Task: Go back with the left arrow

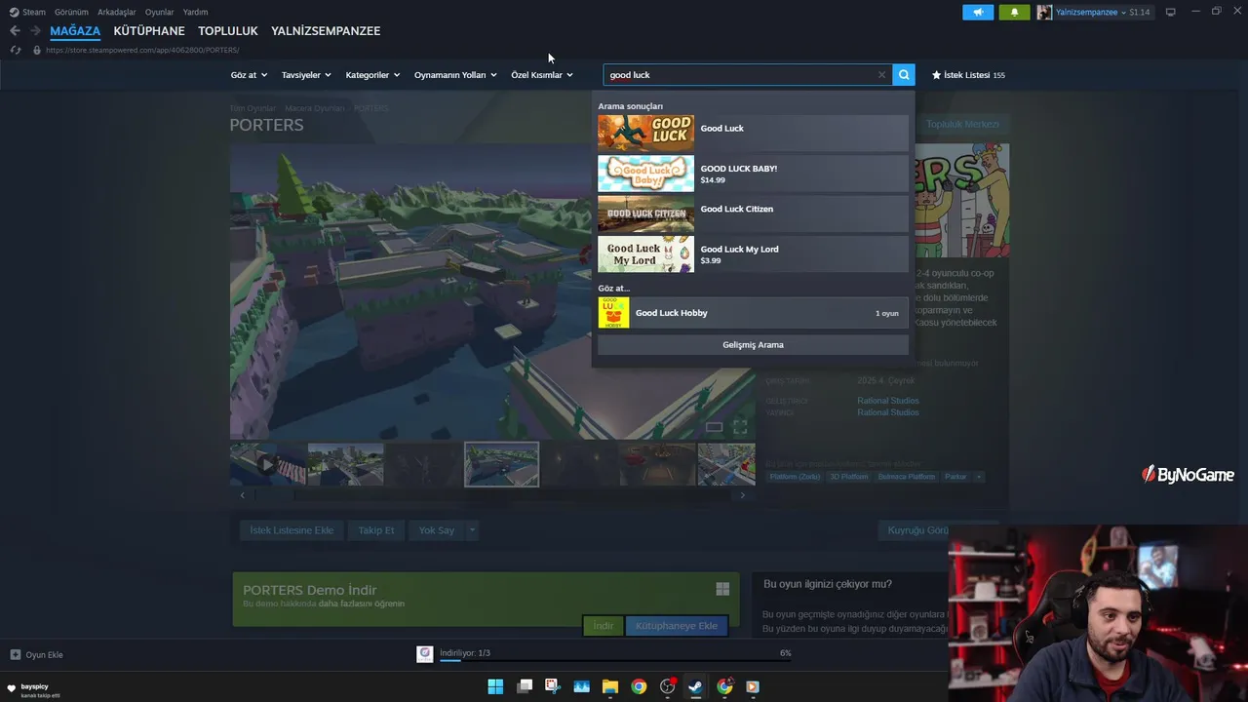Action: coord(15,31)
